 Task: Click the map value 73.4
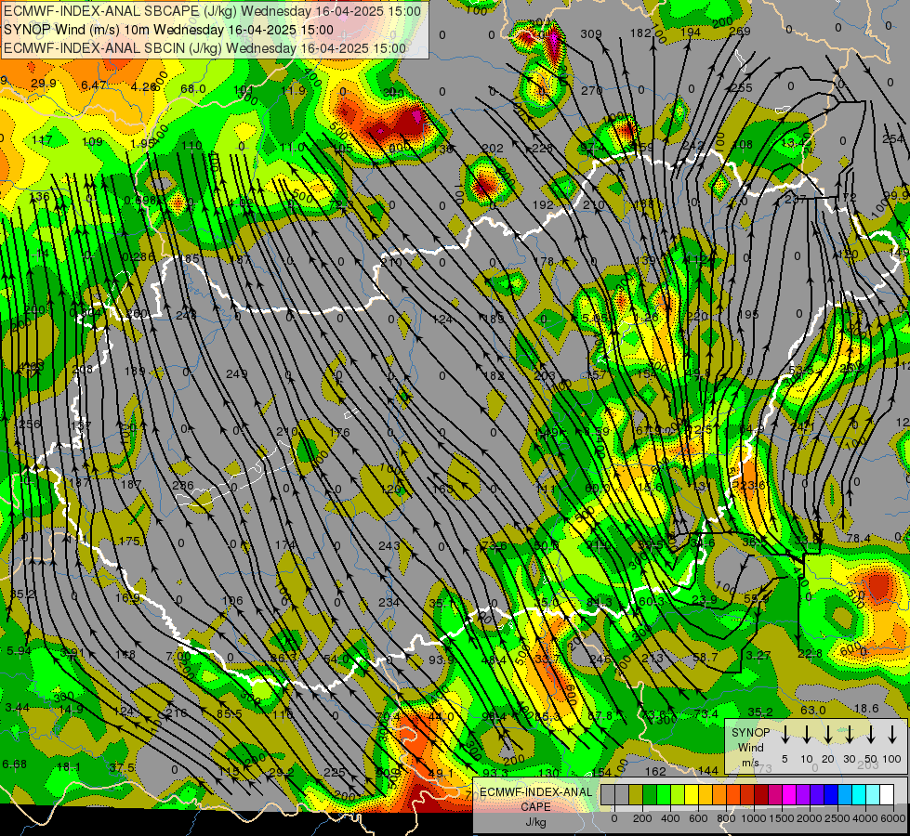pyautogui.click(x=706, y=713)
